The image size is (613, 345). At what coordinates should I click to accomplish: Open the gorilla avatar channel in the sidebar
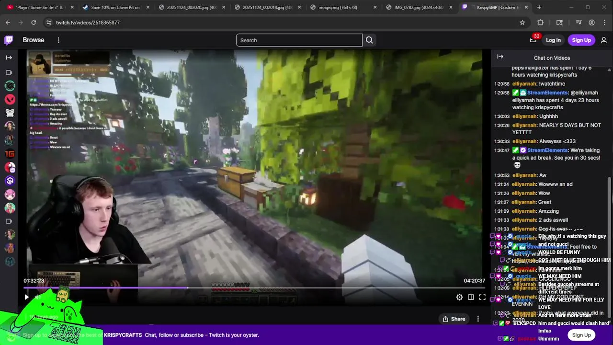point(10,113)
